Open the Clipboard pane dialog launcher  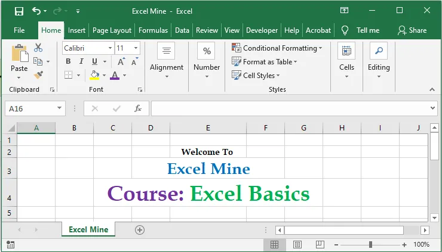point(52,89)
